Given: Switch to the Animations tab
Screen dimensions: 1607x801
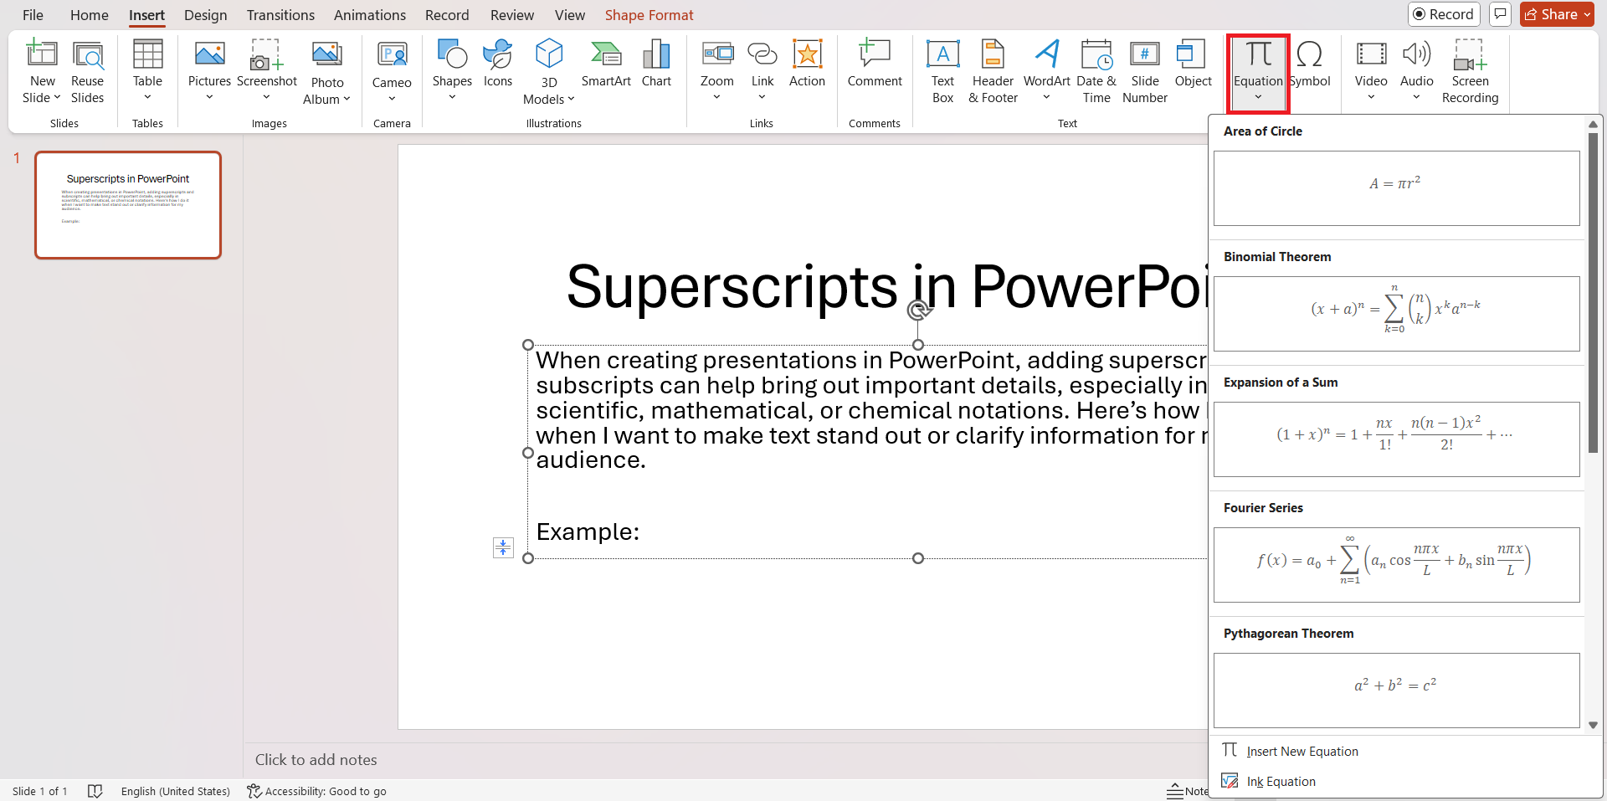Looking at the screenshot, I should (370, 15).
